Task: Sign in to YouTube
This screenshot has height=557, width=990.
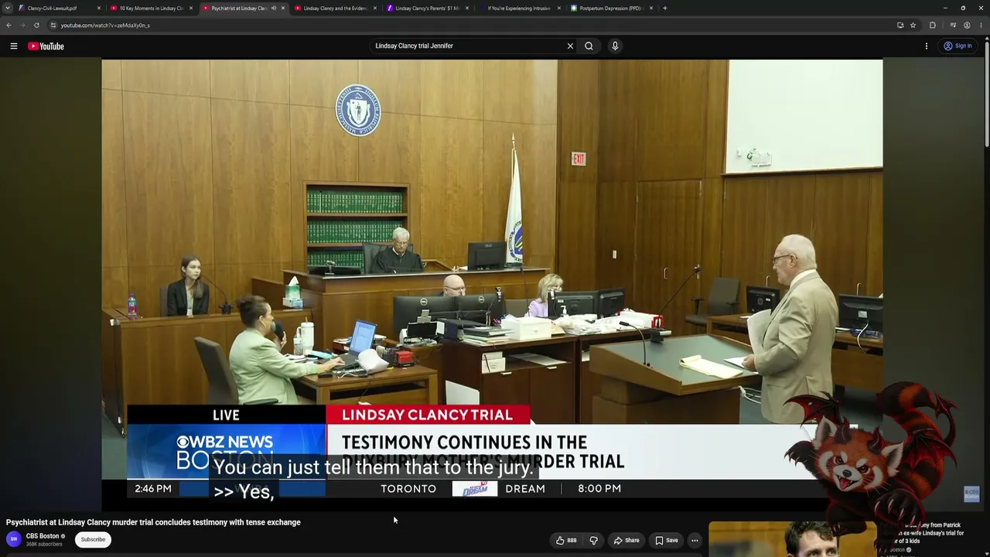Action: [x=958, y=46]
